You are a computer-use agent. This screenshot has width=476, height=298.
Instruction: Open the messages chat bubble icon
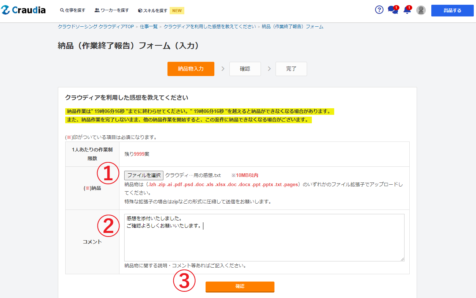tap(392, 10)
